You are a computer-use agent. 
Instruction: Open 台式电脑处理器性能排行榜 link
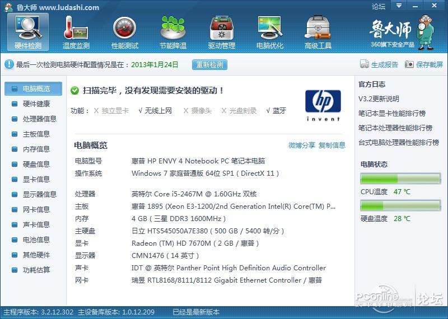click(x=399, y=143)
